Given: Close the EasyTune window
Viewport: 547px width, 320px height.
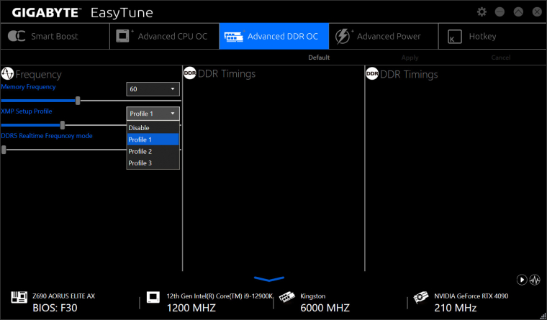Looking at the screenshot, I should click(x=536, y=12).
